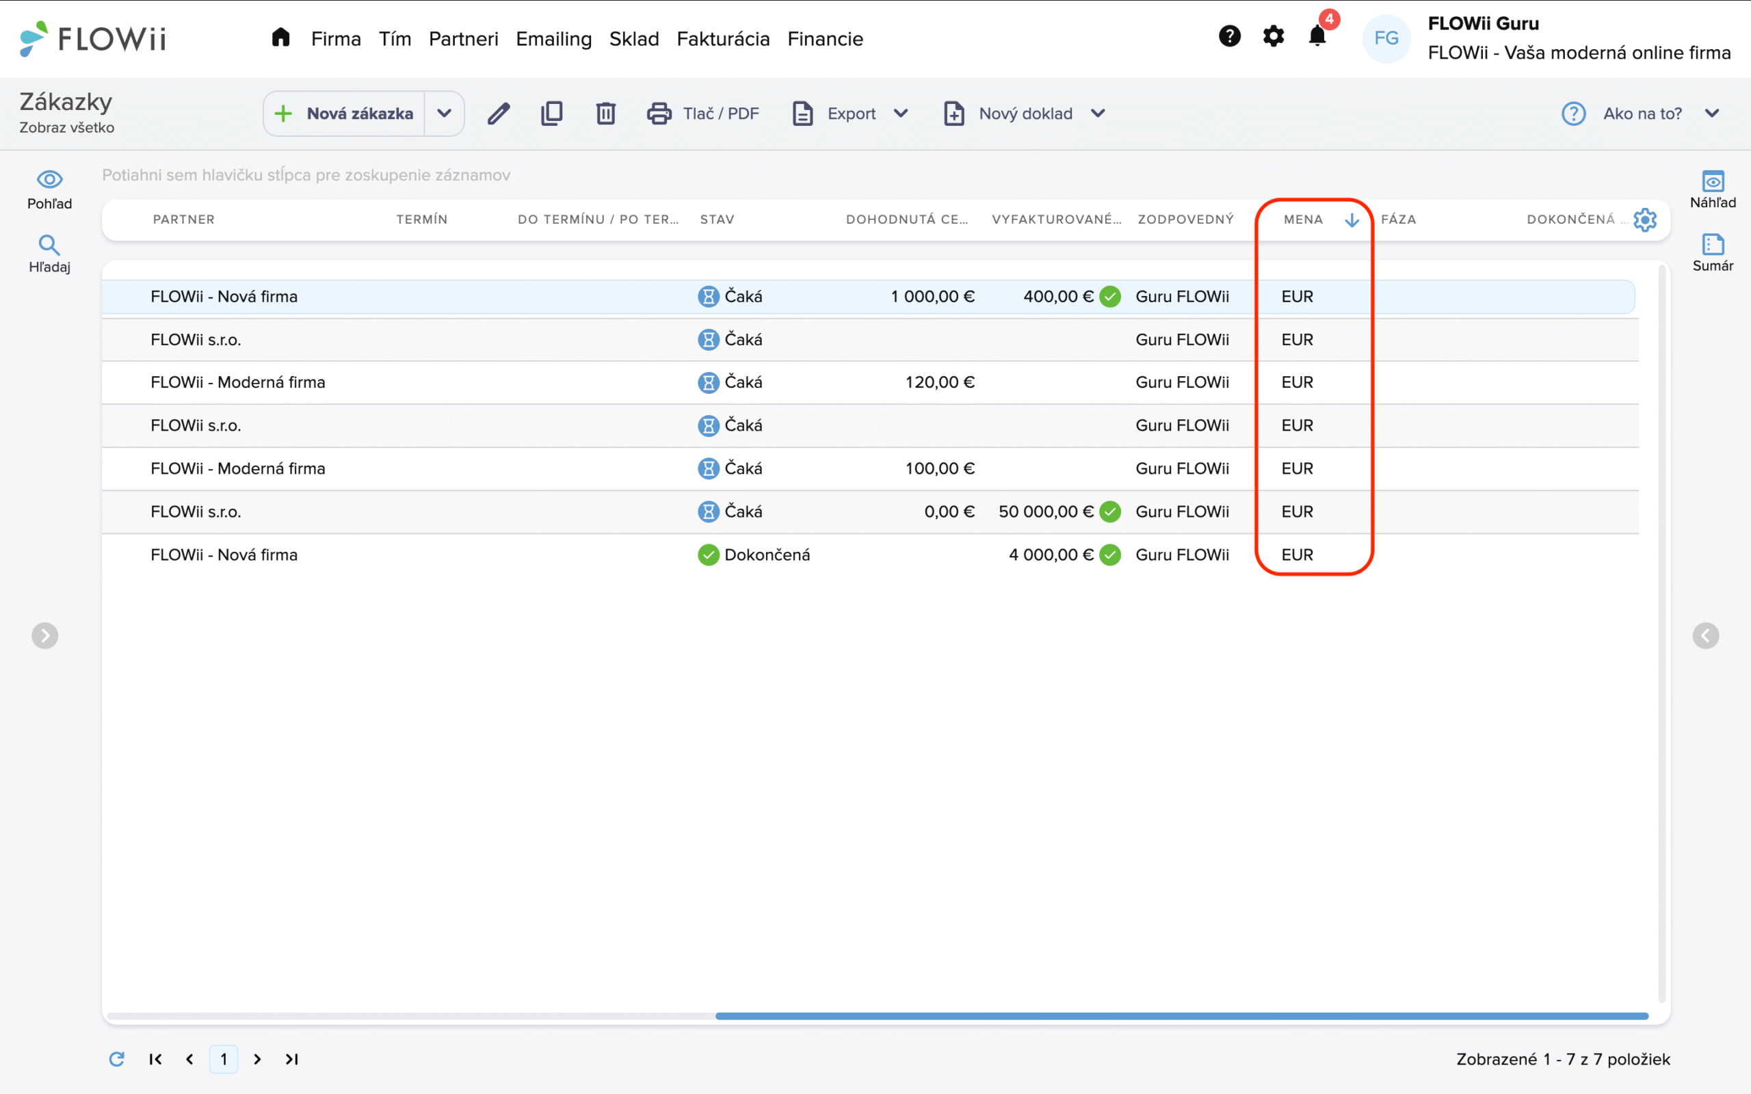Click the Tlač / PDF print button
The image size is (1751, 1094).
(703, 114)
